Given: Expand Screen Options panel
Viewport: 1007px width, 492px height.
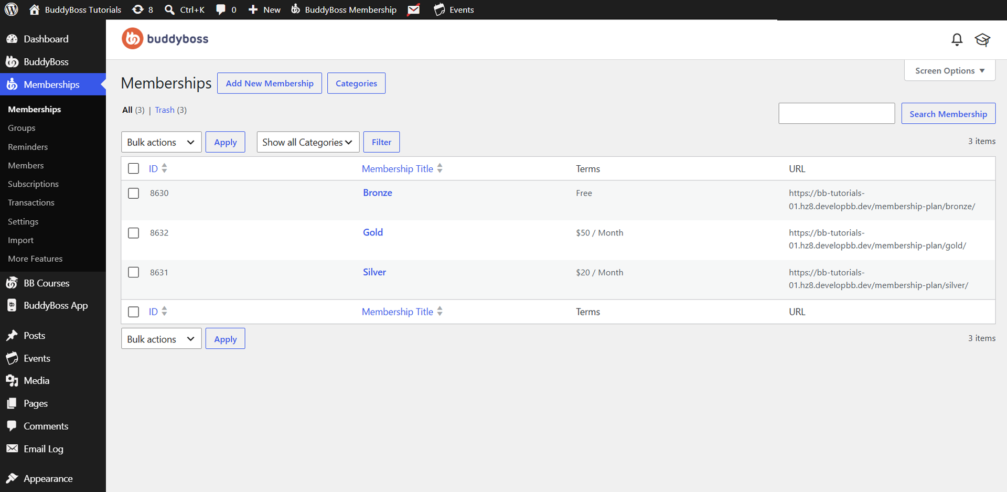Looking at the screenshot, I should coord(950,71).
